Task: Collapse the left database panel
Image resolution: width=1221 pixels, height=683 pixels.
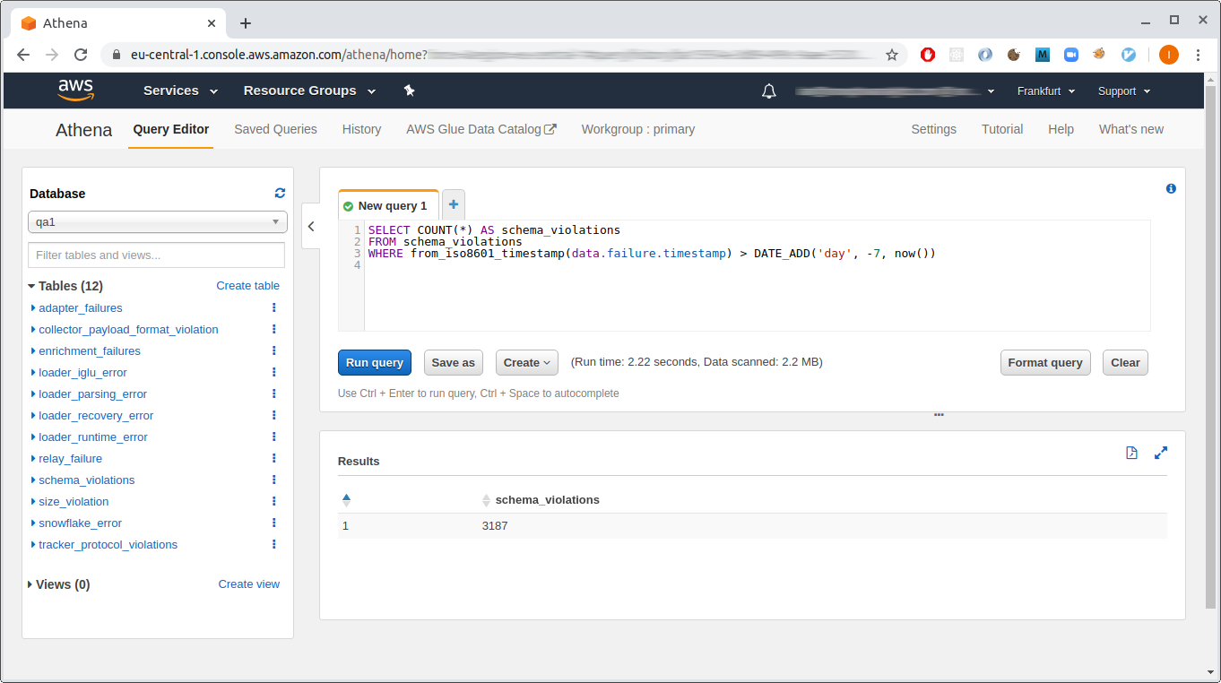Action: click(x=311, y=227)
